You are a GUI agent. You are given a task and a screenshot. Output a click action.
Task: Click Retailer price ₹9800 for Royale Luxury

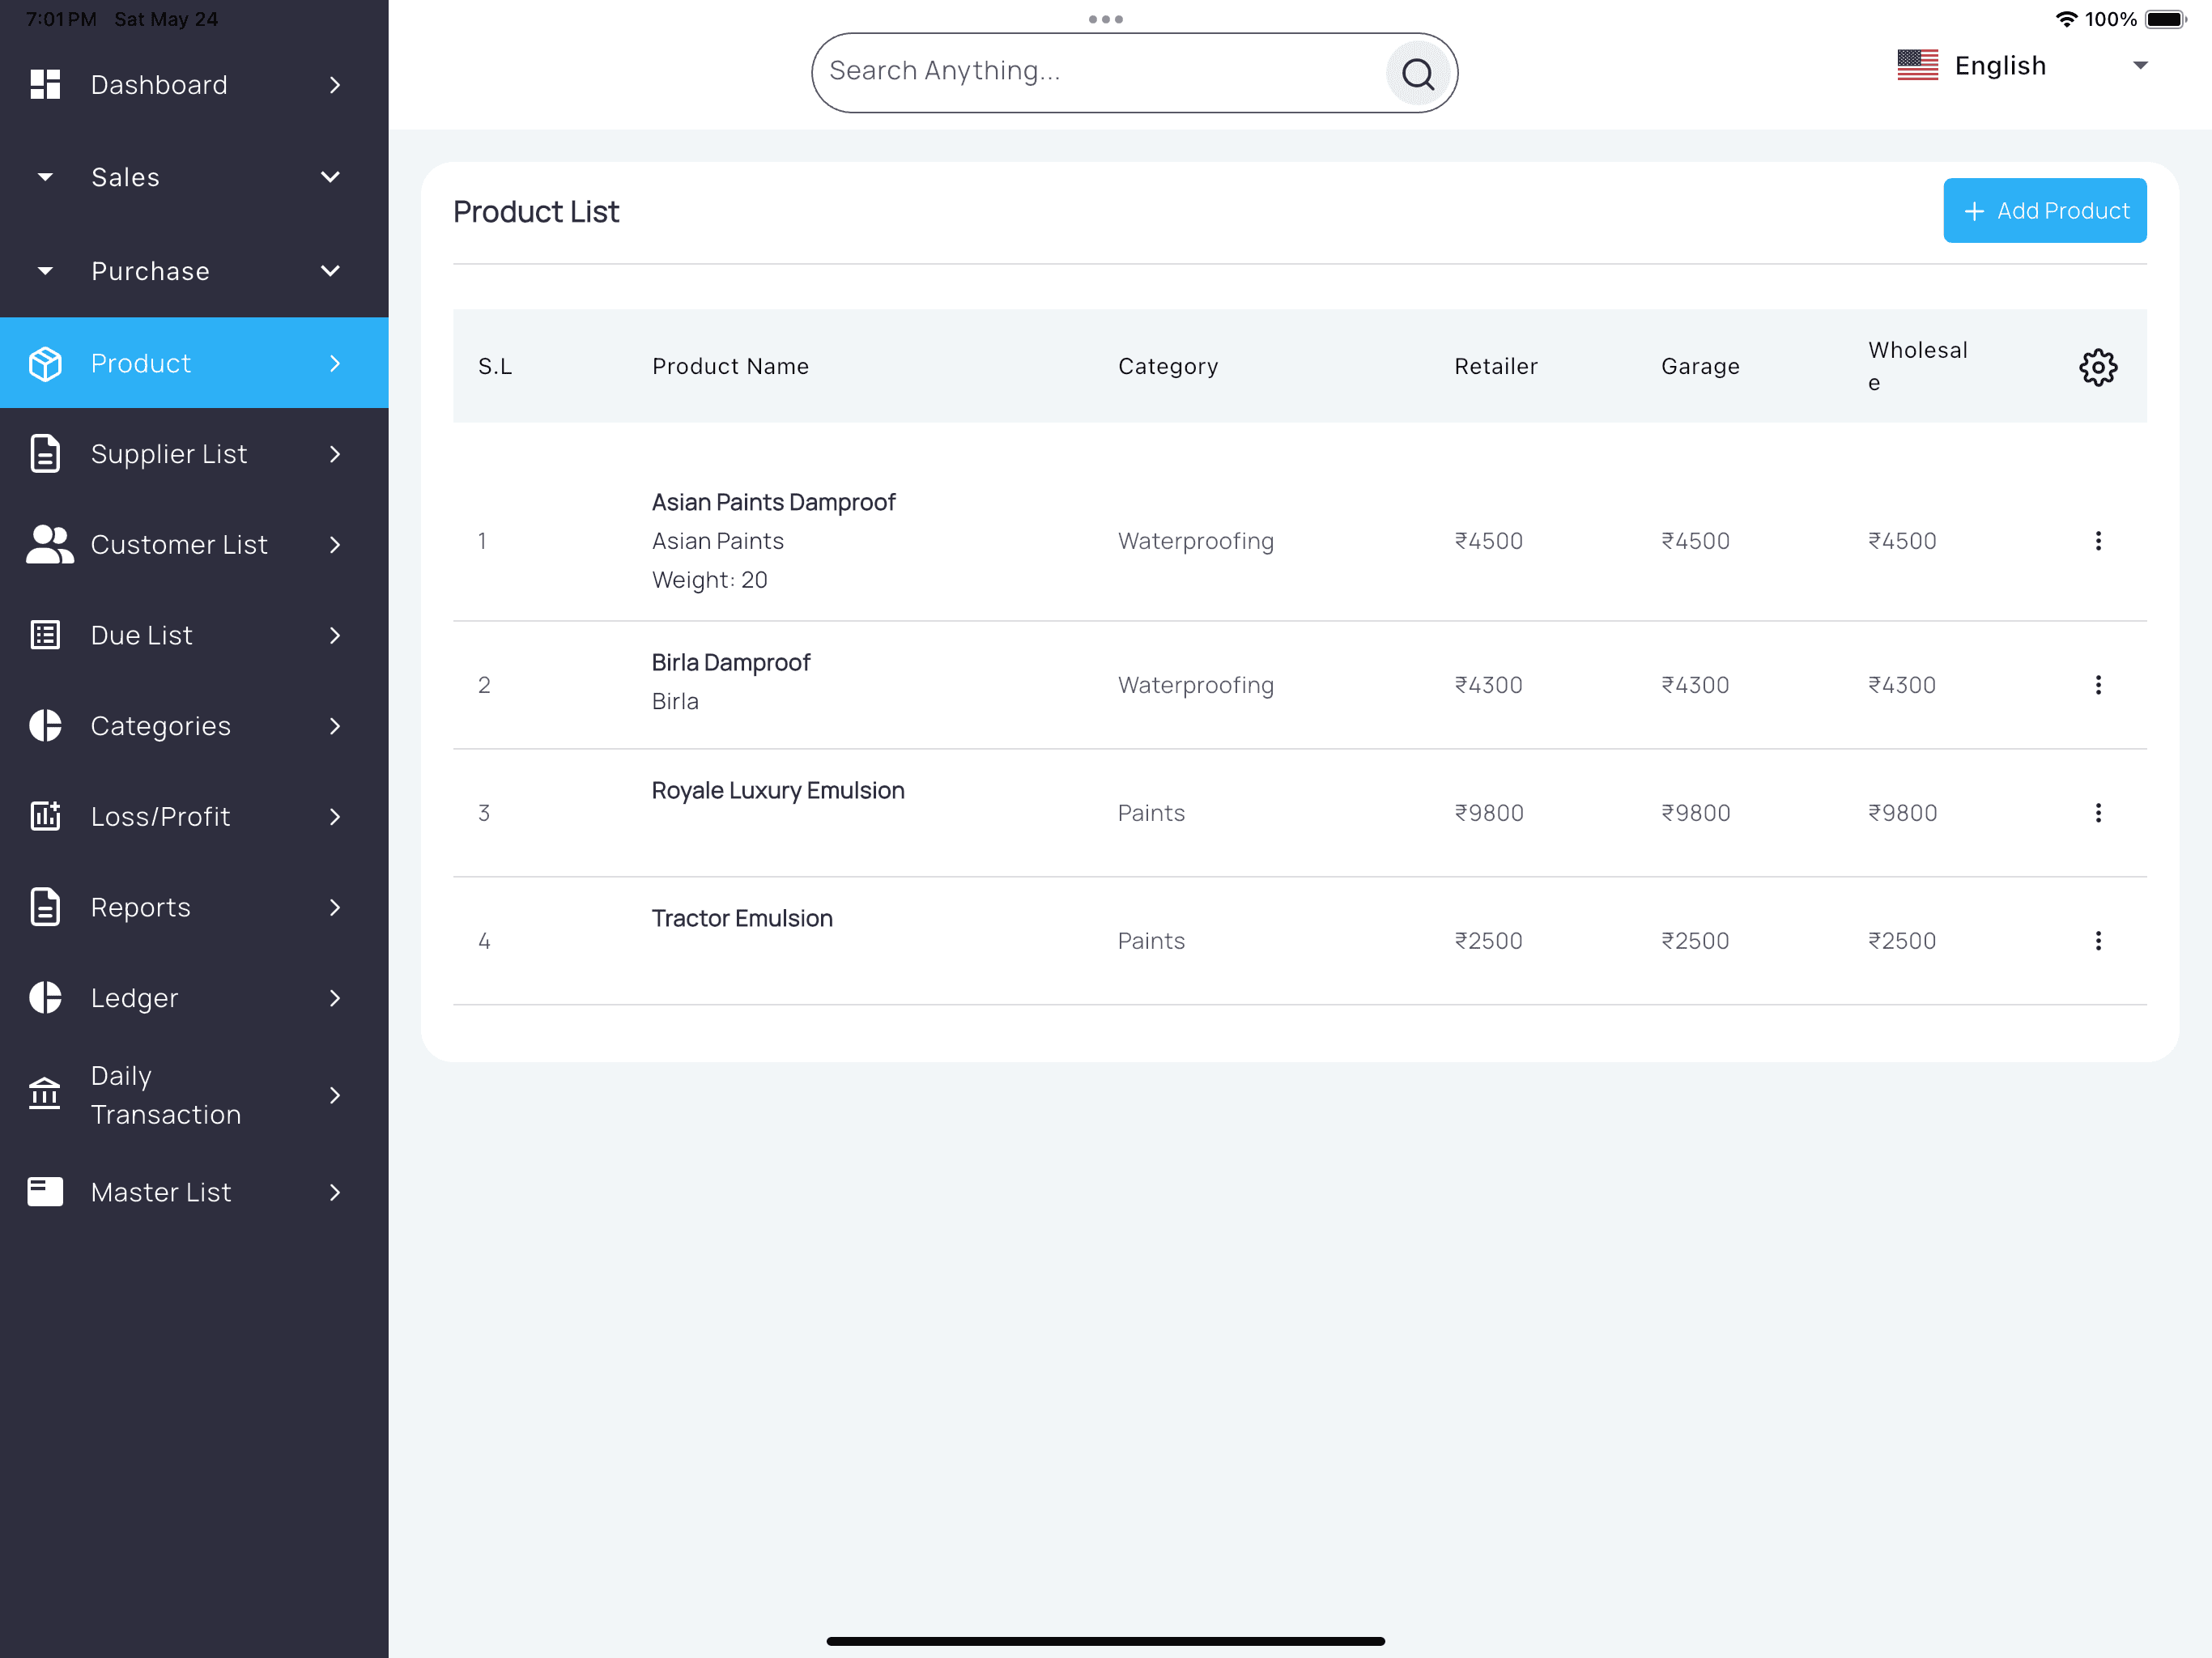[x=1489, y=813]
